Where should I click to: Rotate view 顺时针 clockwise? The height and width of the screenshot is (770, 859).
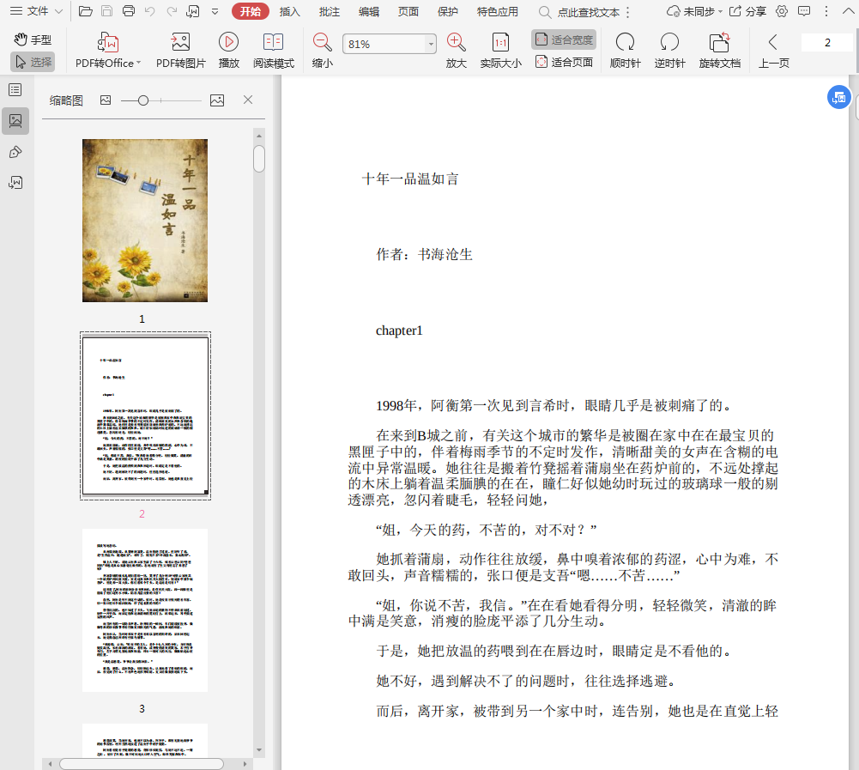(x=625, y=50)
